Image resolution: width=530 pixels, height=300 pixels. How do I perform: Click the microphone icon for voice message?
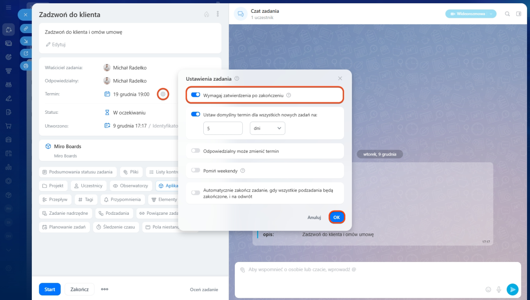(499, 289)
